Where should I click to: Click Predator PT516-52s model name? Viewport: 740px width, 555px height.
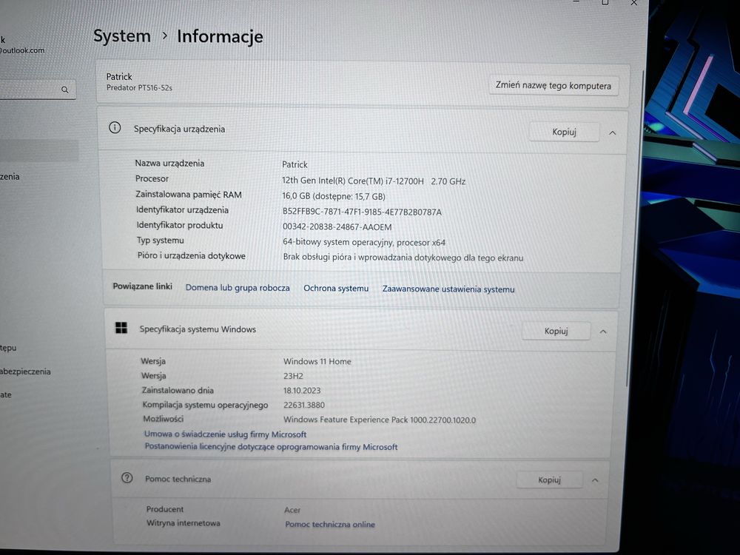point(139,88)
